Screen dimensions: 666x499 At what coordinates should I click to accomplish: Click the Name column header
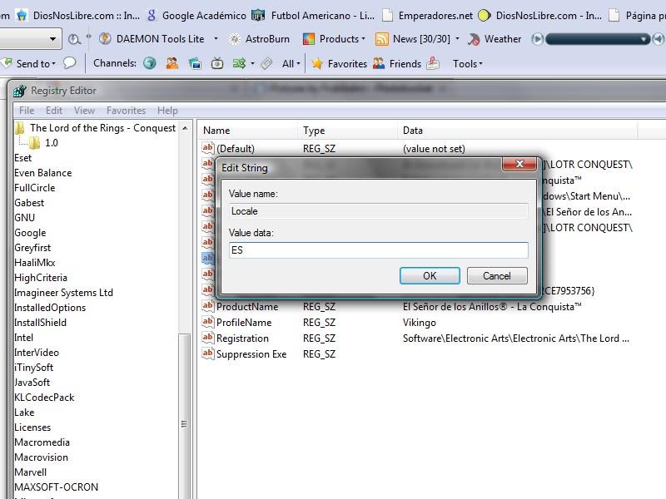[x=247, y=131]
